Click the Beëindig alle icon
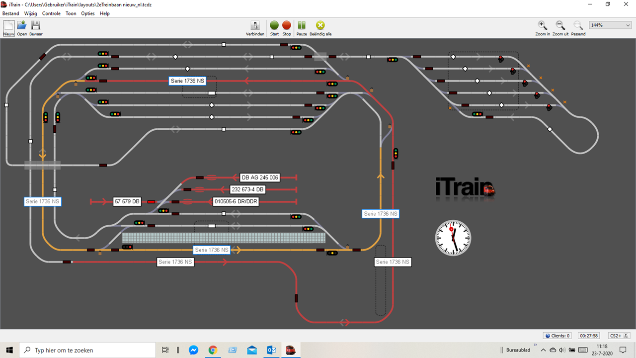636x358 pixels. coord(320,28)
